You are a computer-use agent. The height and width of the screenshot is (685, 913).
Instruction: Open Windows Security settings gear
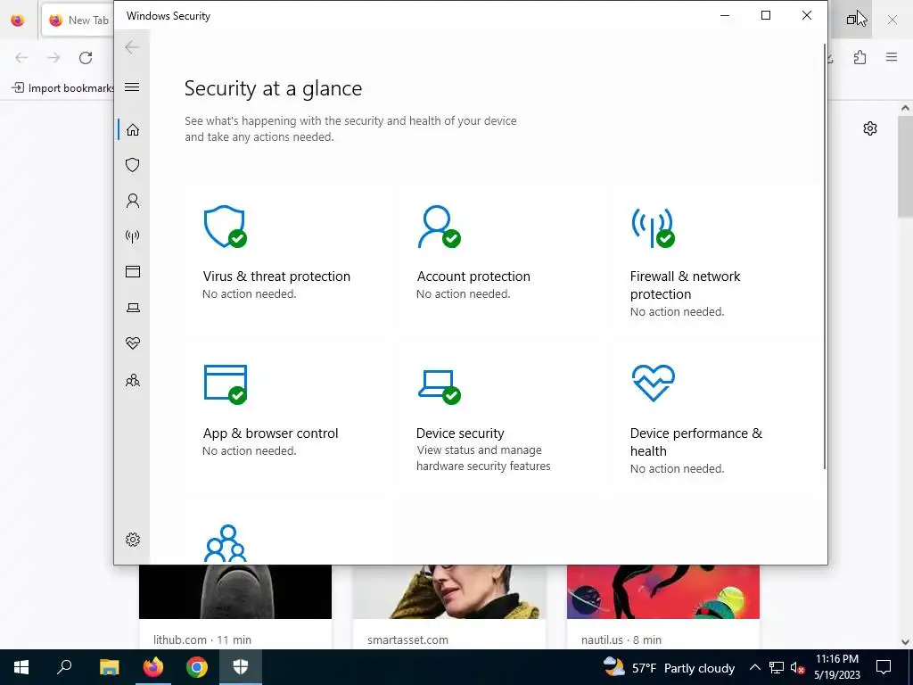pos(133,540)
